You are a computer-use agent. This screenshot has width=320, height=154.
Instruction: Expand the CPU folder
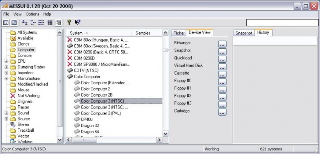(x=6, y=61)
